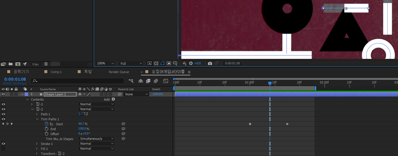The width and height of the screenshot is (398, 156).
Task: Click the timeline layer search field
Action: 77,81
